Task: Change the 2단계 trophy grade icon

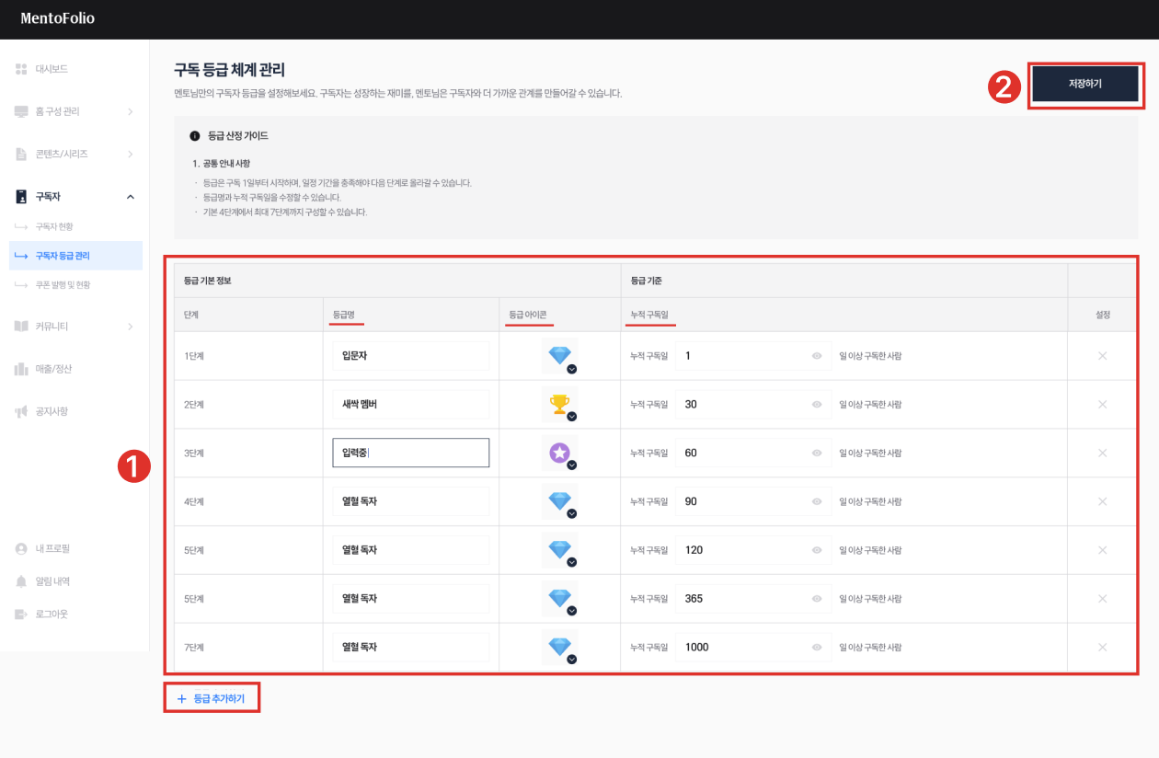Action: [559, 405]
